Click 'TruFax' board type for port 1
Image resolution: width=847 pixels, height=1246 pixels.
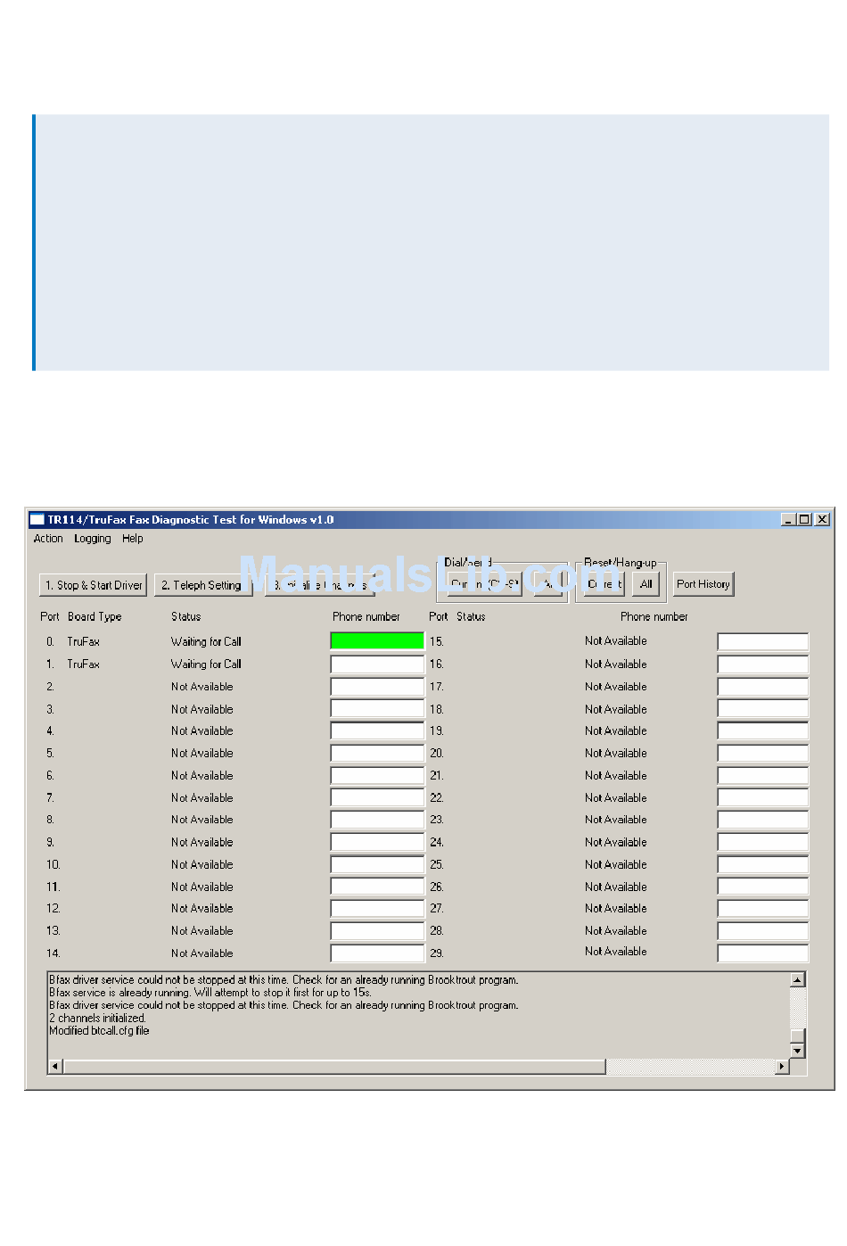pos(83,664)
